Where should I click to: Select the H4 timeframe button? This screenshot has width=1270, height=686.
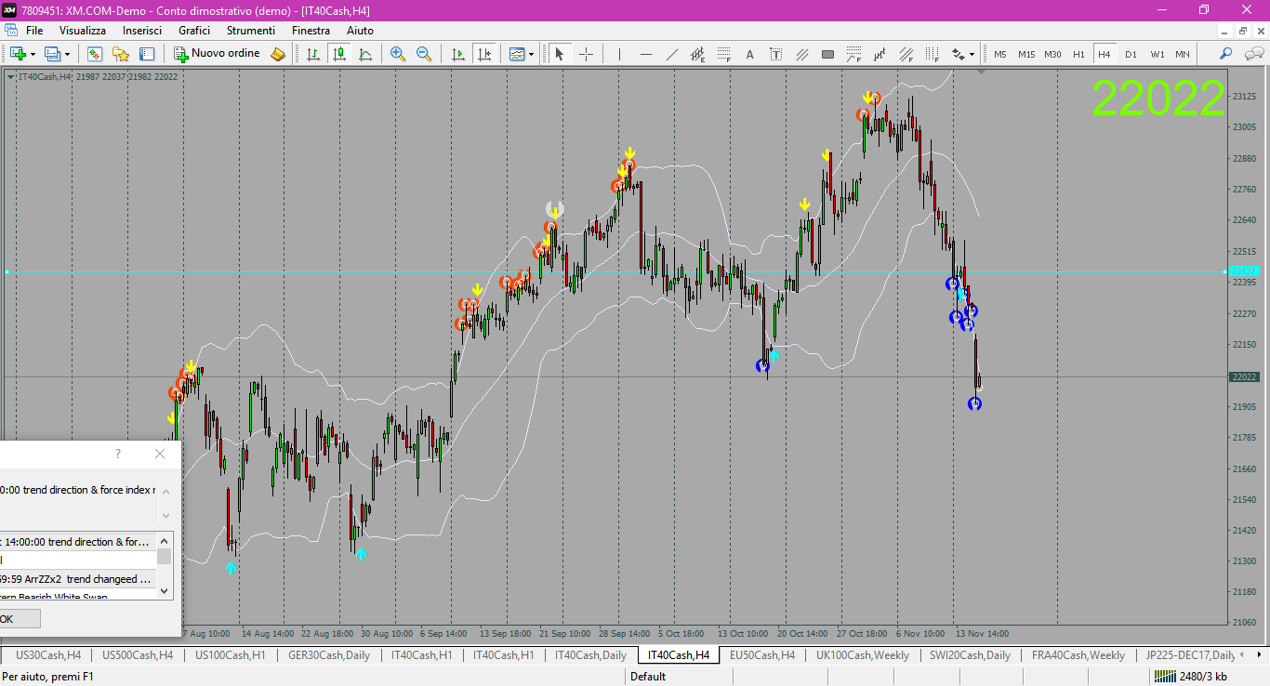point(1105,54)
